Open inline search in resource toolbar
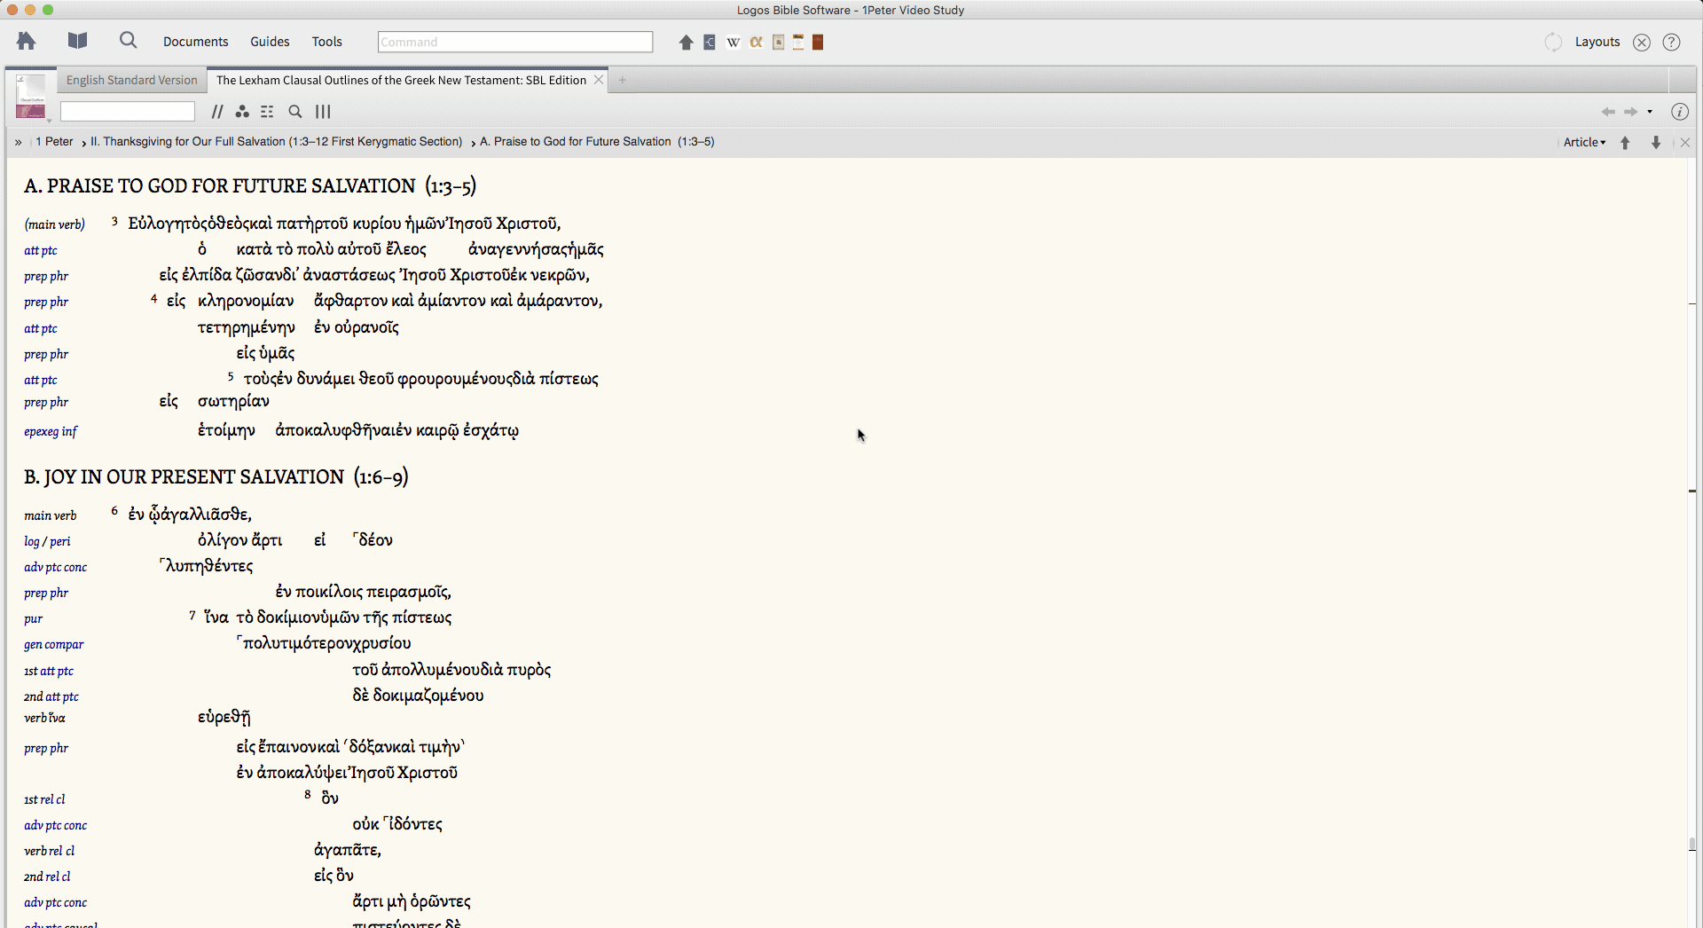 click(295, 112)
